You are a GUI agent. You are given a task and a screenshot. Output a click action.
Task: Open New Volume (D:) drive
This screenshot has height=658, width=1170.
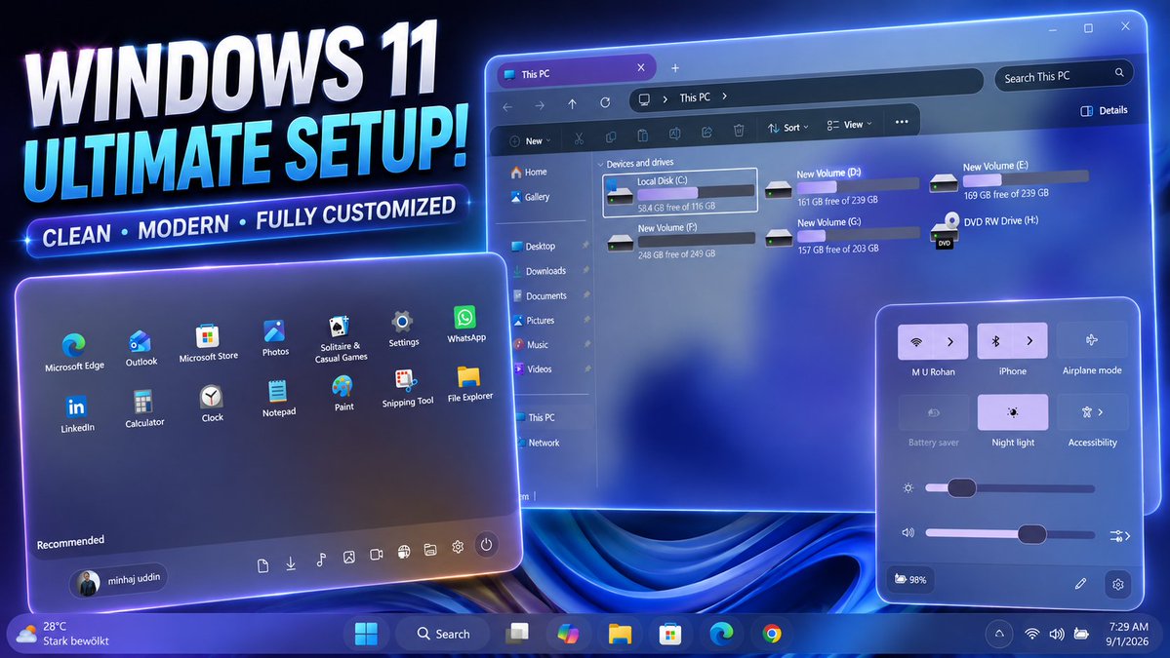pyautogui.click(x=841, y=186)
